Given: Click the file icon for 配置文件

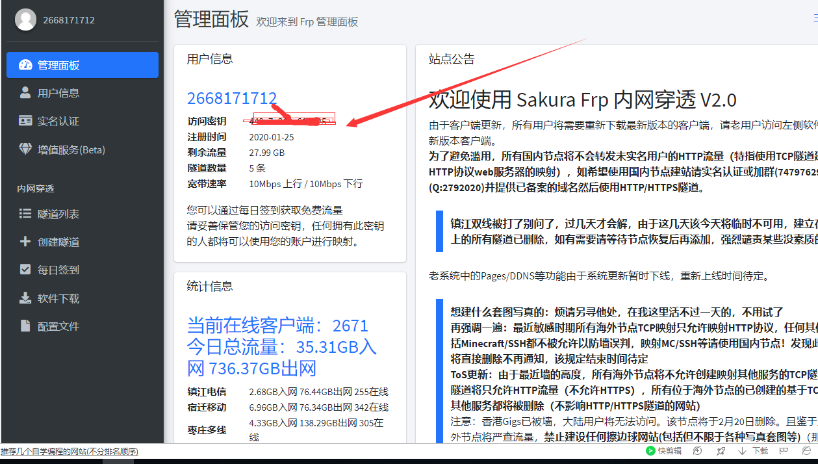Looking at the screenshot, I should coord(25,326).
